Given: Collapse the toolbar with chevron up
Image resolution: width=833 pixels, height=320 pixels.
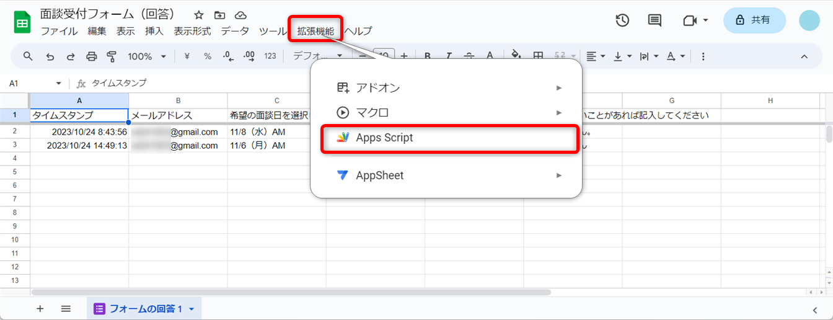Looking at the screenshot, I should point(804,56).
